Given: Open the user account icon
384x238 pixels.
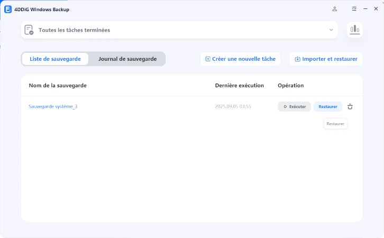Looking at the screenshot, I should 334,9.
